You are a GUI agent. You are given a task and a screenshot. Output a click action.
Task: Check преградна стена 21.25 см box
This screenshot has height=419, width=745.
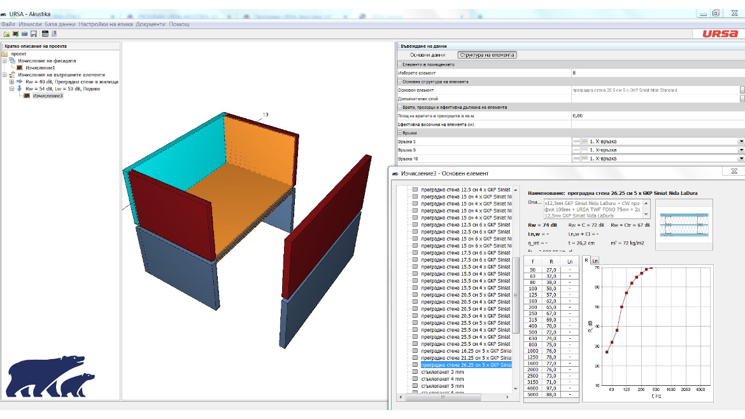(x=415, y=358)
